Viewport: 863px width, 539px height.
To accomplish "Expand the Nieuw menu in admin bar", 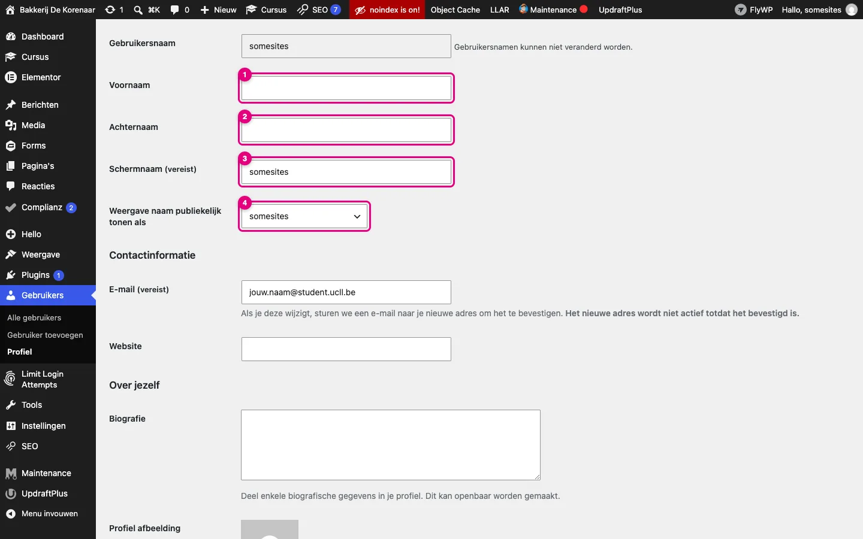I will [x=218, y=10].
